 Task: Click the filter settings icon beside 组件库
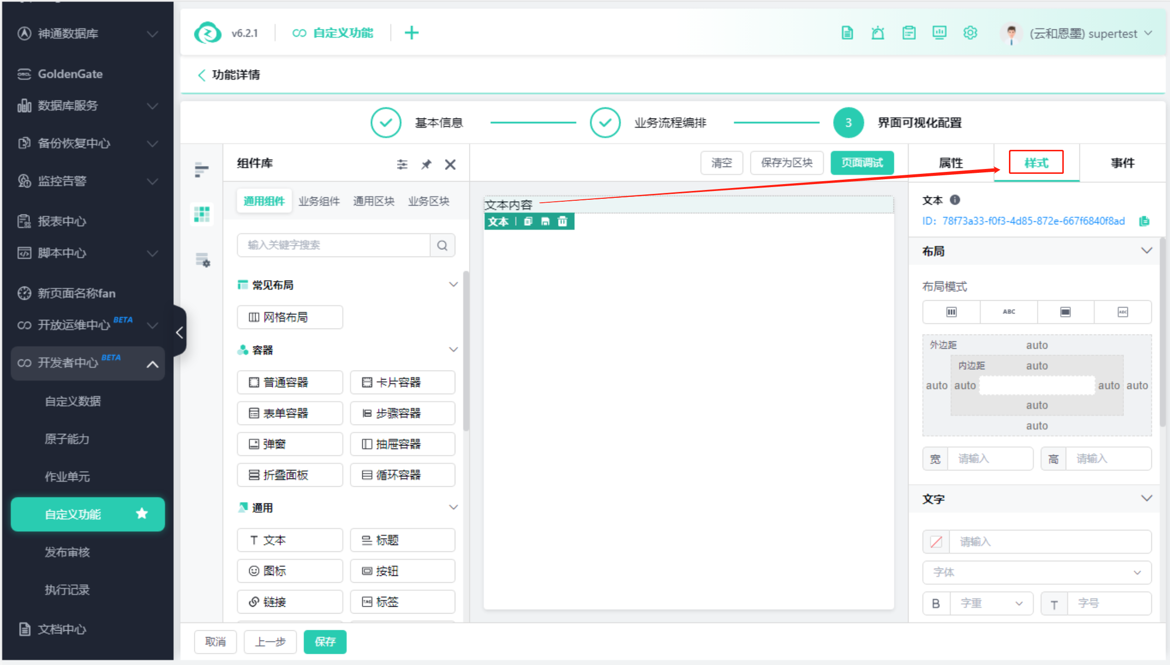402,165
